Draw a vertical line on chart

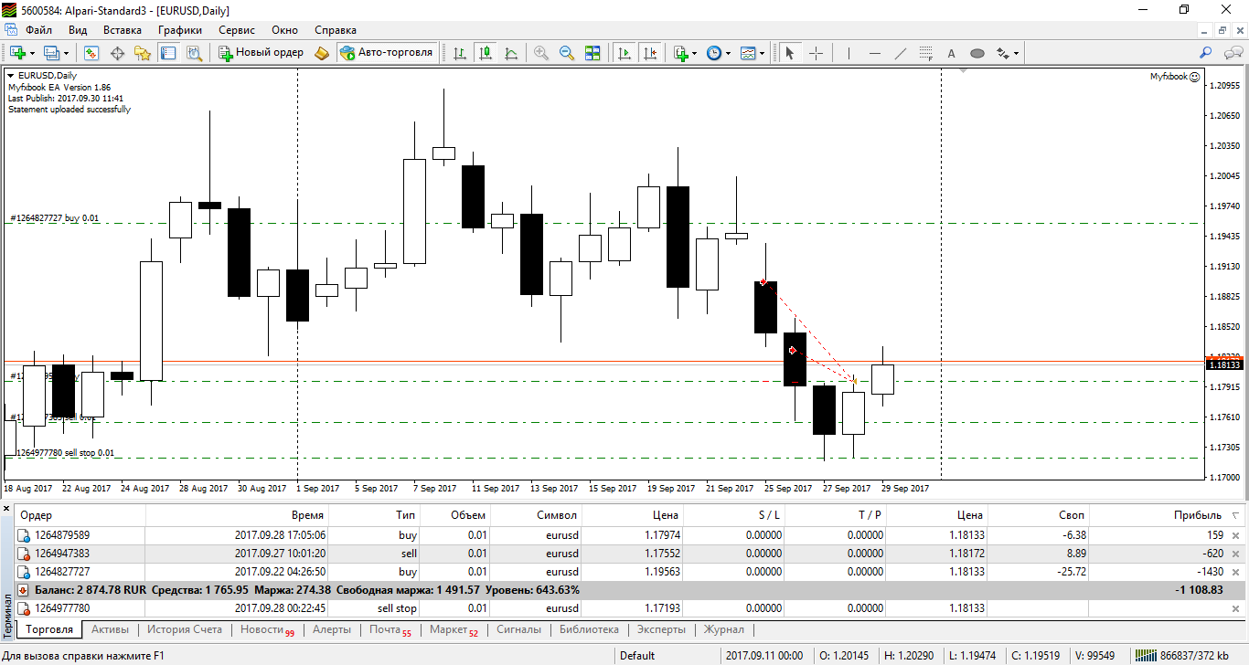[849, 53]
